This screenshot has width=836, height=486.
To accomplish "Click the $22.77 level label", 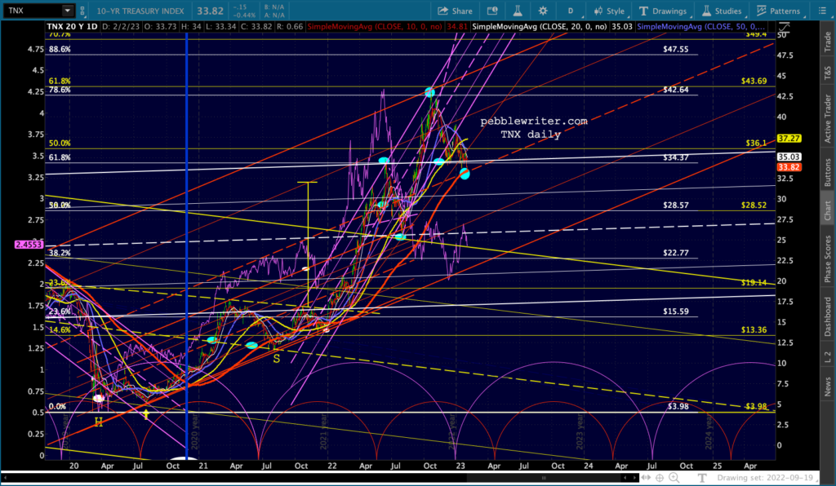I will (x=675, y=253).
